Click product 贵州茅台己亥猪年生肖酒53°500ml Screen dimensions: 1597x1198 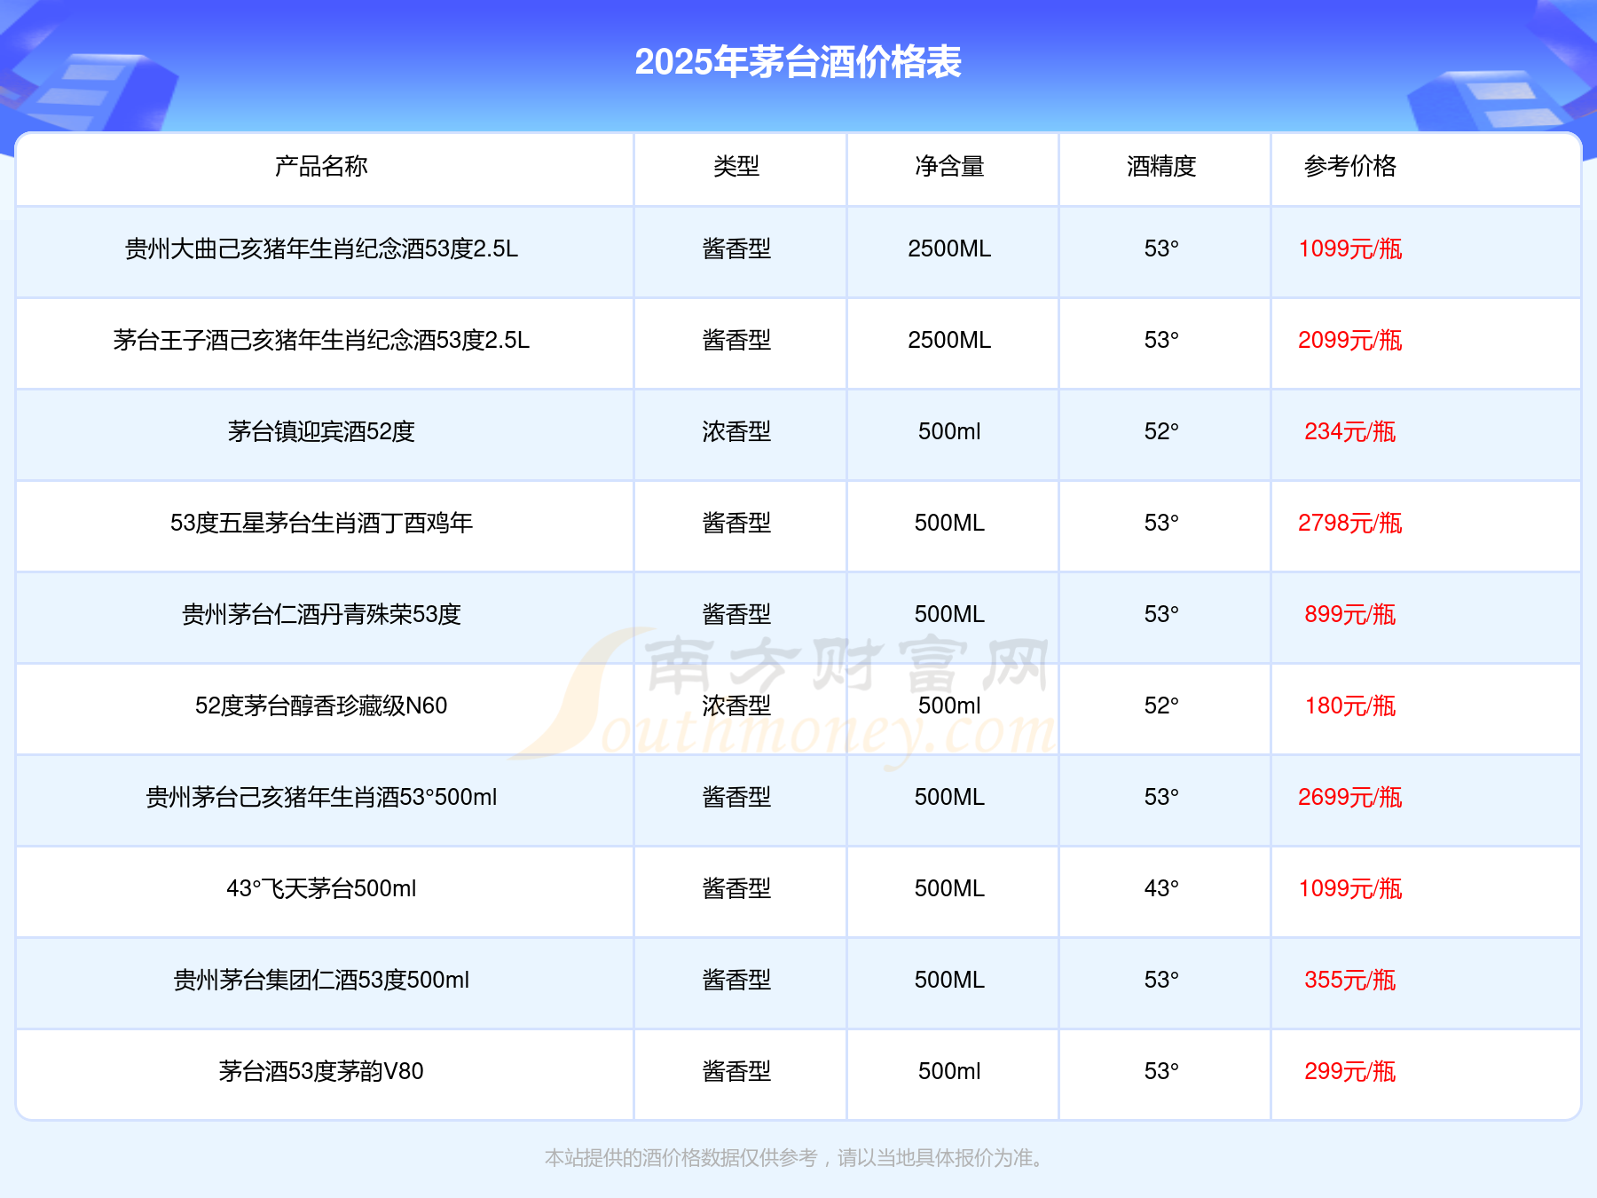coord(321,797)
